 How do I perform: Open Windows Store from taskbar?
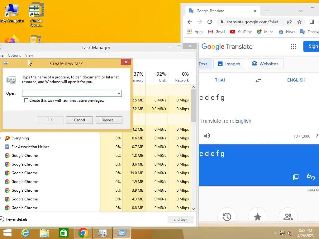pos(64,233)
